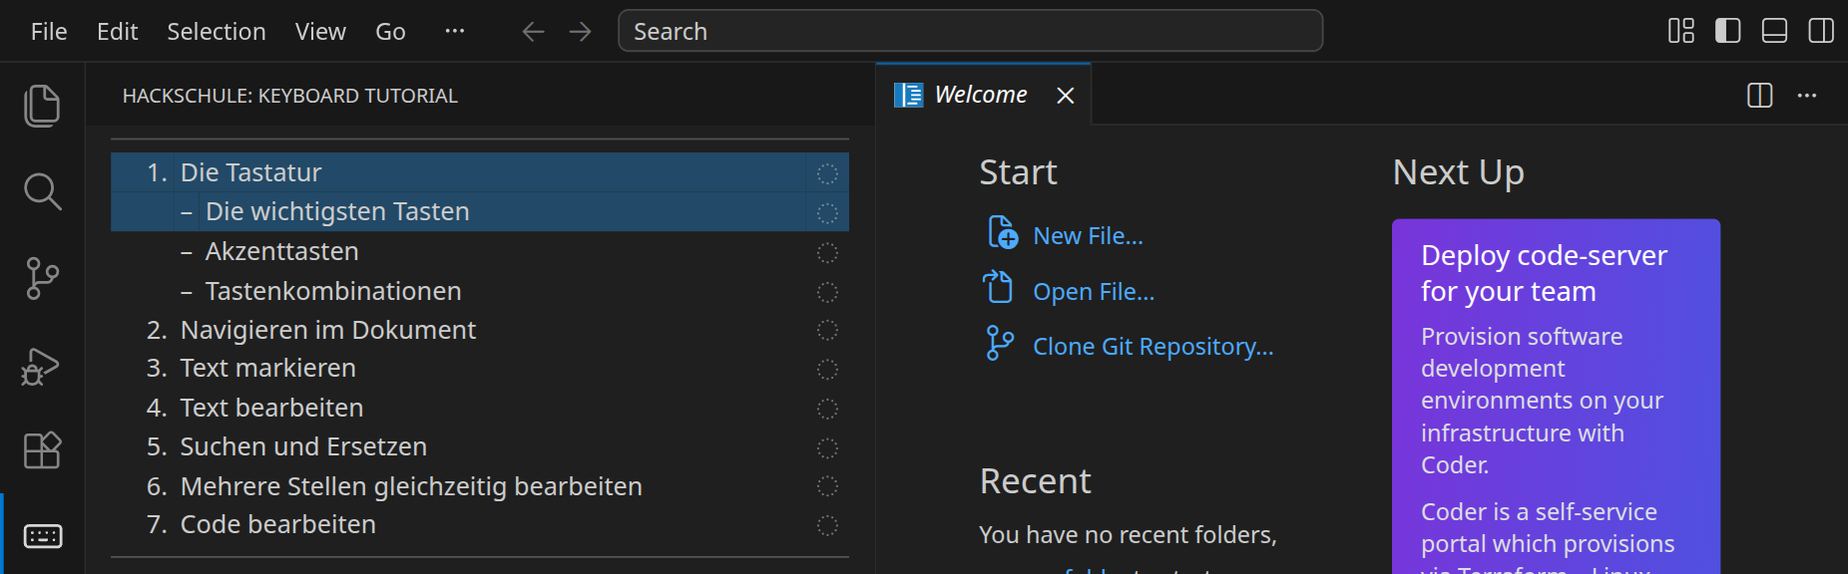Select chapter 4. Text bearbeiten
Screen dimensions: 1848x574
coord(480,408)
